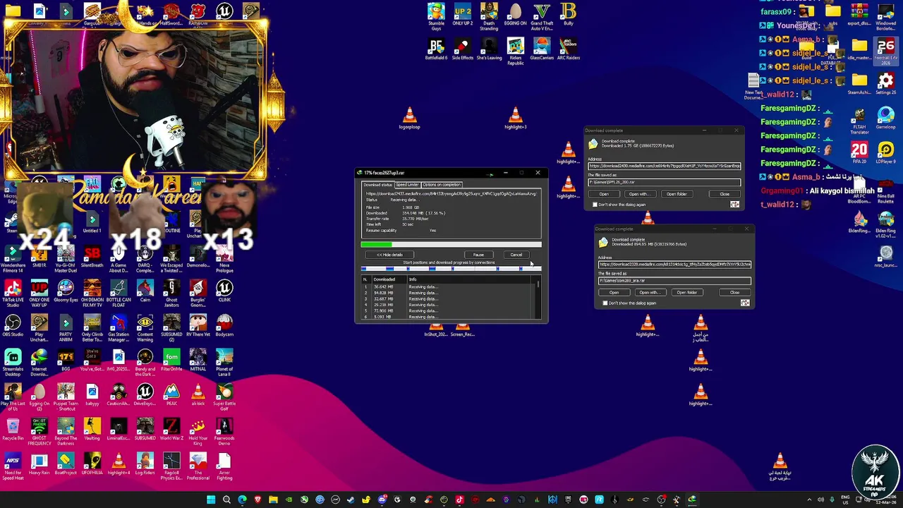Open the LDPlayer 9 desktop icon
The image size is (903, 508).
point(886,152)
